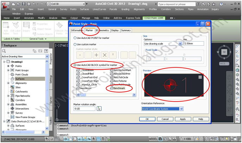Open the Active Drawing View dropdown in Toolspace

click(47, 56)
